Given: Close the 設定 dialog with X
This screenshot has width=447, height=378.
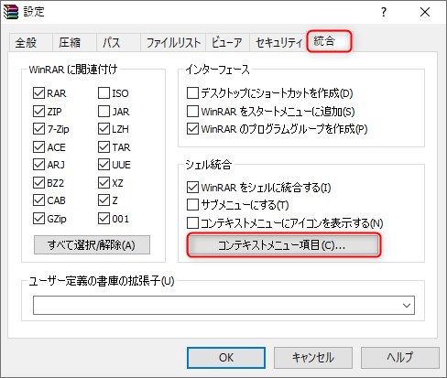Looking at the screenshot, I should tap(425, 12).
